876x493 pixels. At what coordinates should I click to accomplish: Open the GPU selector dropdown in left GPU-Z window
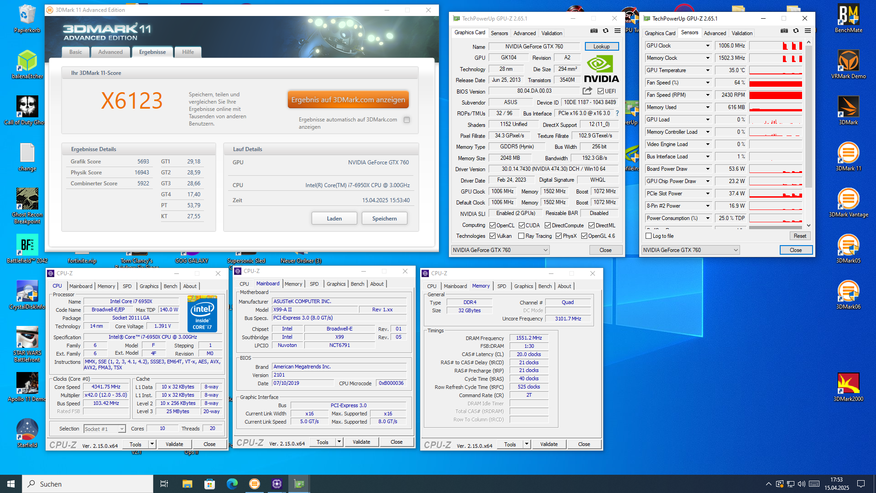coord(500,250)
